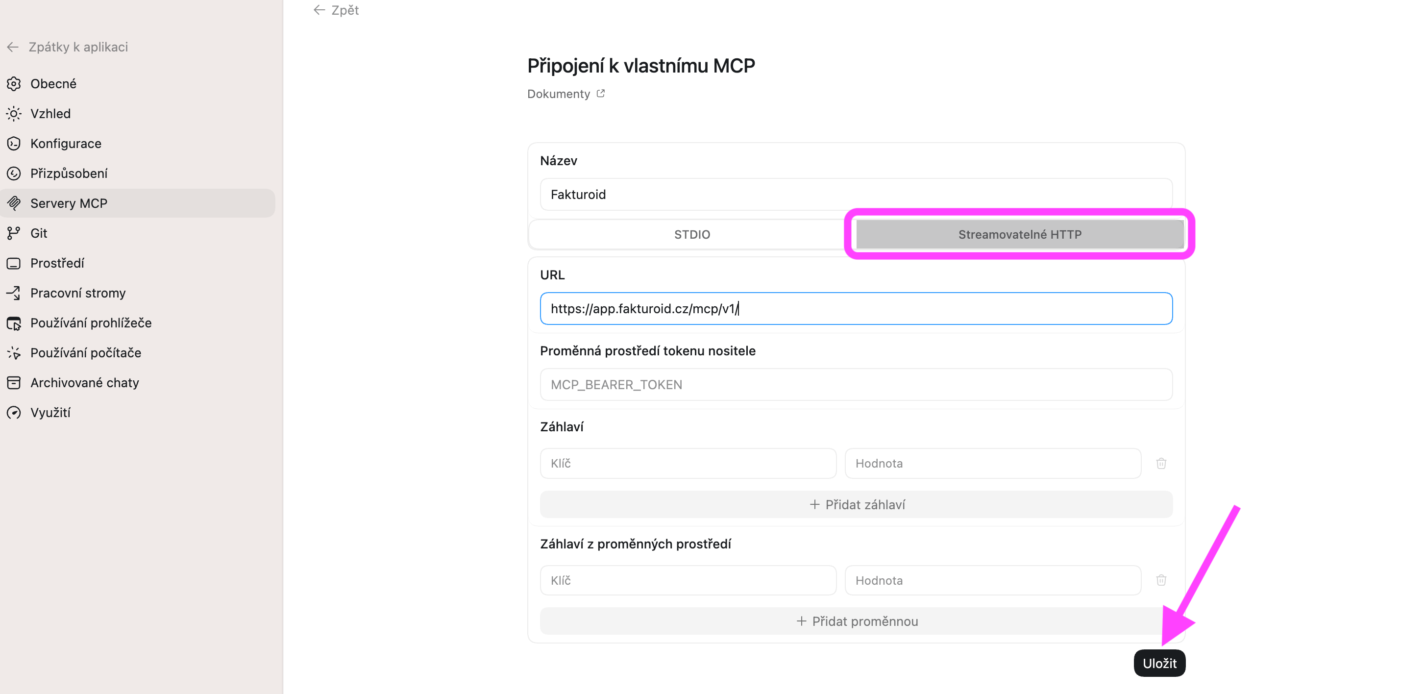Click Přidat záhlaví button
1425x694 pixels.
tap(856, 504)
